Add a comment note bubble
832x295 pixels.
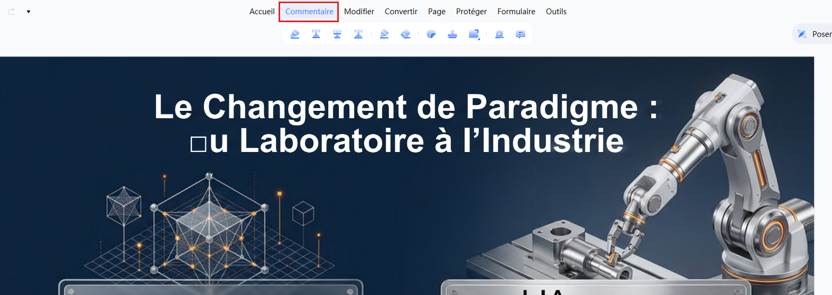tap(521, 34)
